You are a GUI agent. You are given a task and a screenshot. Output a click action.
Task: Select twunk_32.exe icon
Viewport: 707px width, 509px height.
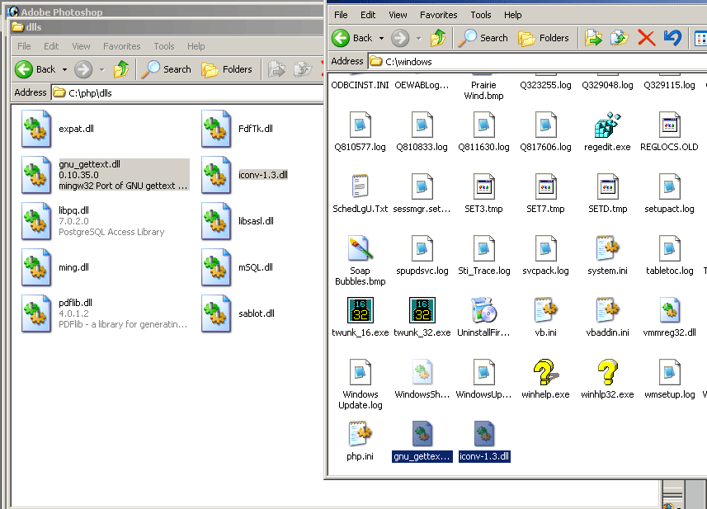[x=422, y=310]
